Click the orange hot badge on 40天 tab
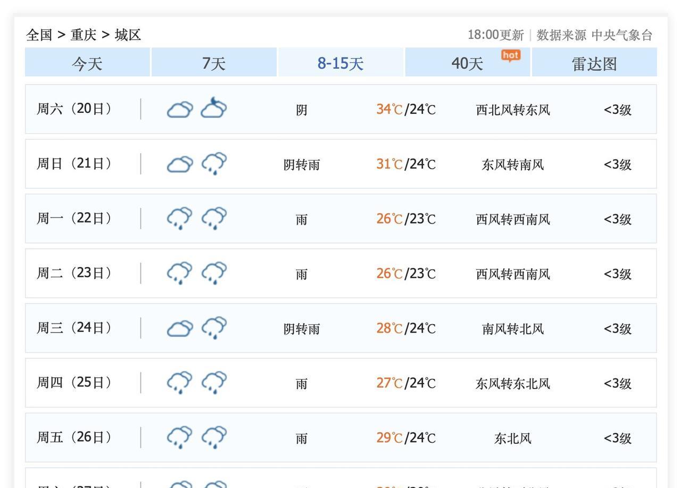 point(511,55)
